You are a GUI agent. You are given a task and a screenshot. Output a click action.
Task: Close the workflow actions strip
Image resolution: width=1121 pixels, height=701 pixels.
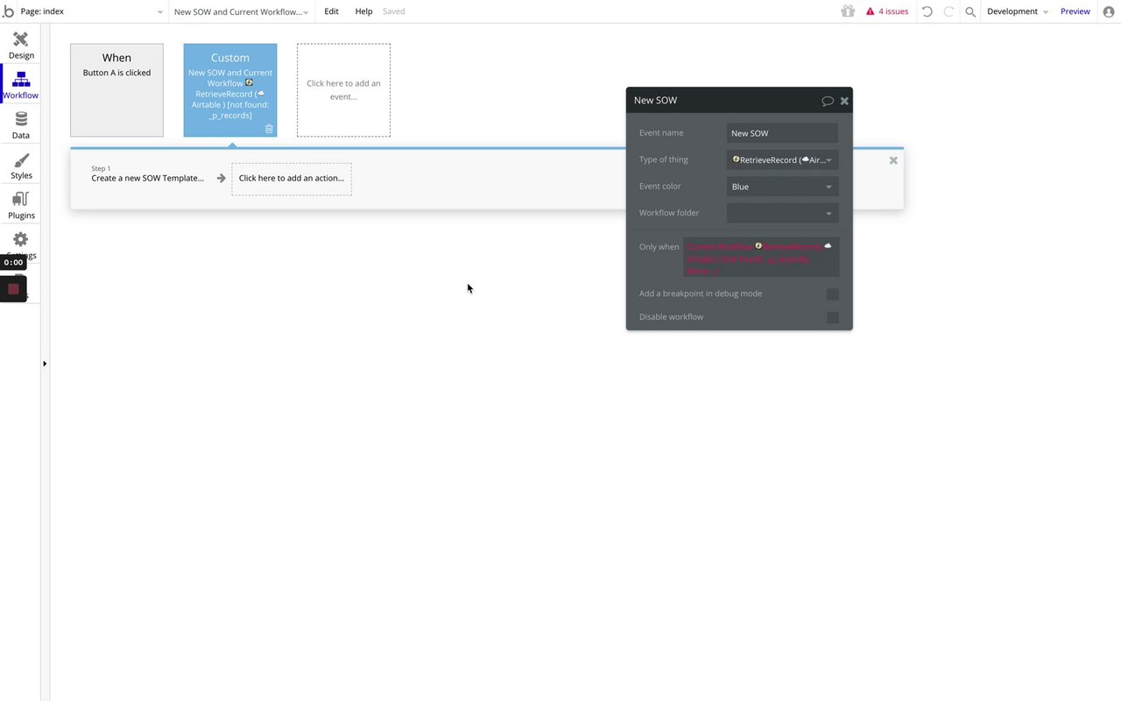893,160
